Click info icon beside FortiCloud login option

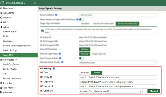(77, 19)
